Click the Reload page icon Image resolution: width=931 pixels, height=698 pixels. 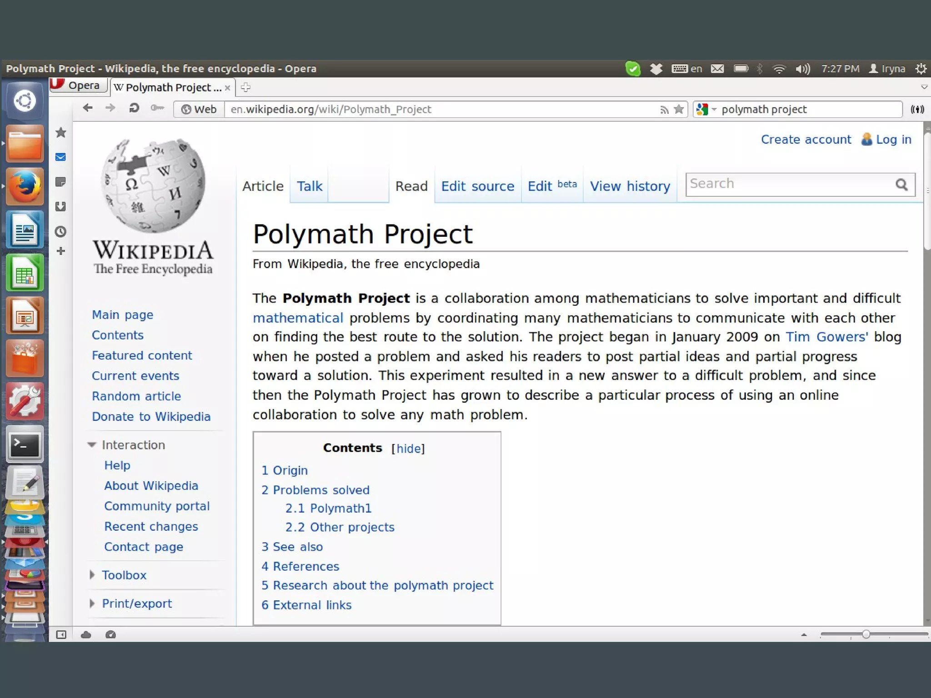(134, 108)
